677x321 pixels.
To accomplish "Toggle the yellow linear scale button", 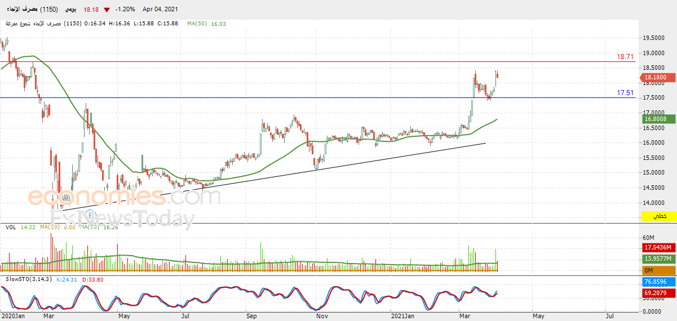I will (658, 216).
